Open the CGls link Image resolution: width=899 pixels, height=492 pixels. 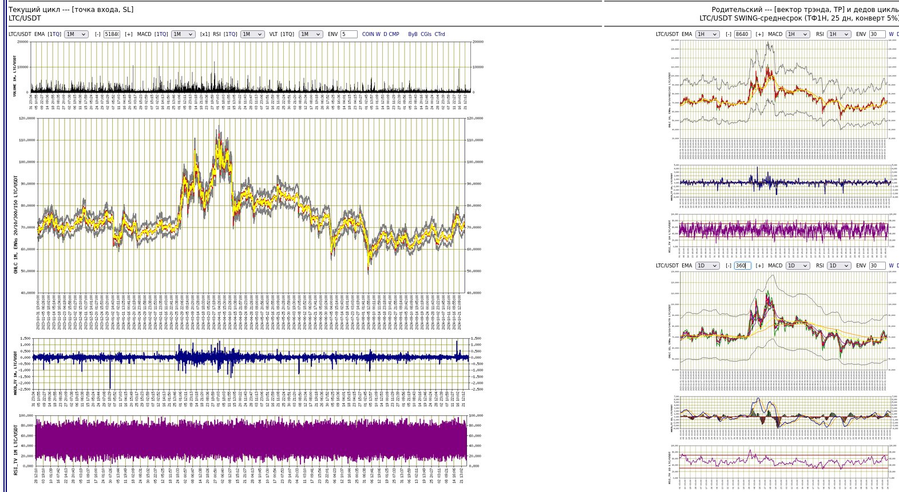point(426,34)
